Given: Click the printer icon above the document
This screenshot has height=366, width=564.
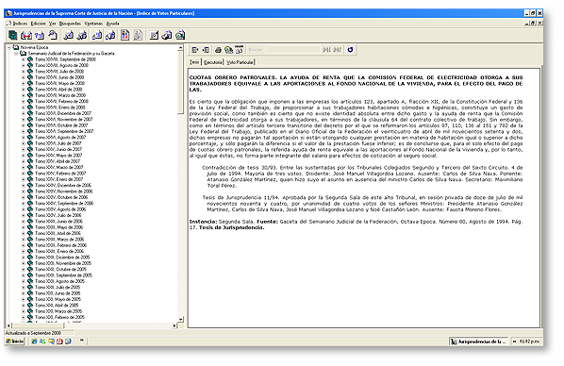Looking at the screenshot, I should click(218, 50).
